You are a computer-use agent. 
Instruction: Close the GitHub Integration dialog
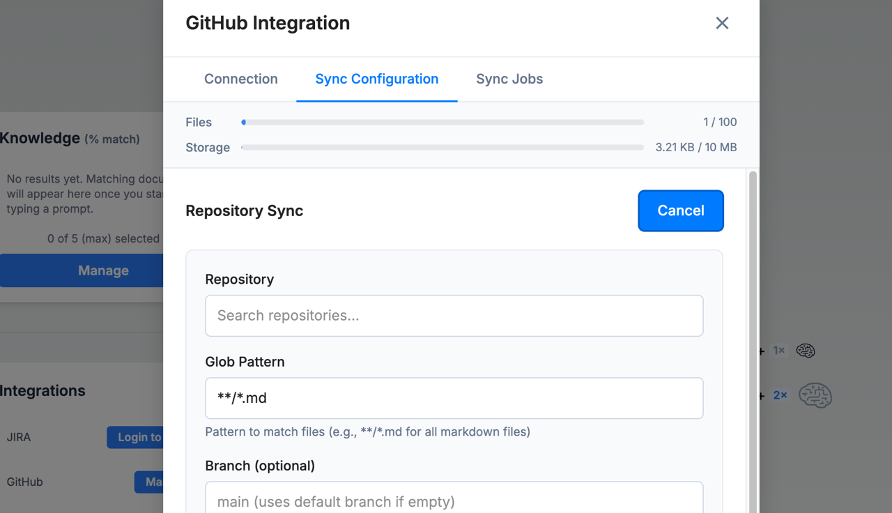pos(721,23)
